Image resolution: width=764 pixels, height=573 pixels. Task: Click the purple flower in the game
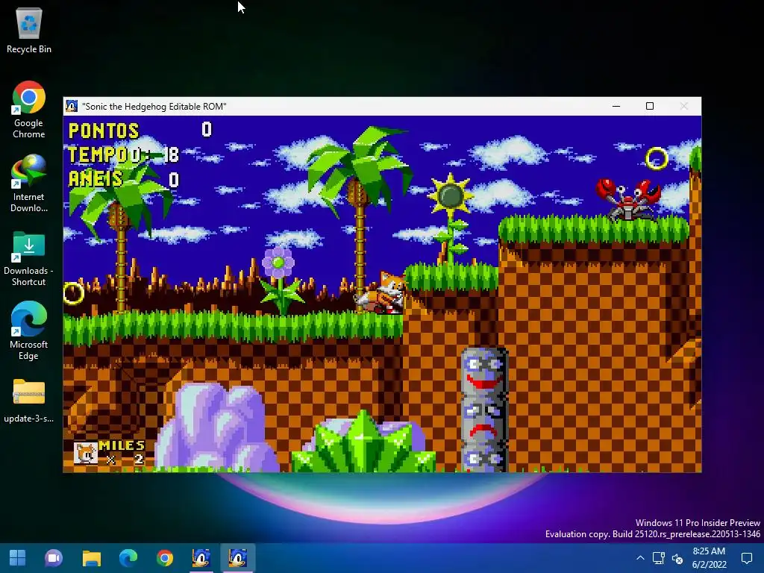tap(278, 263)
